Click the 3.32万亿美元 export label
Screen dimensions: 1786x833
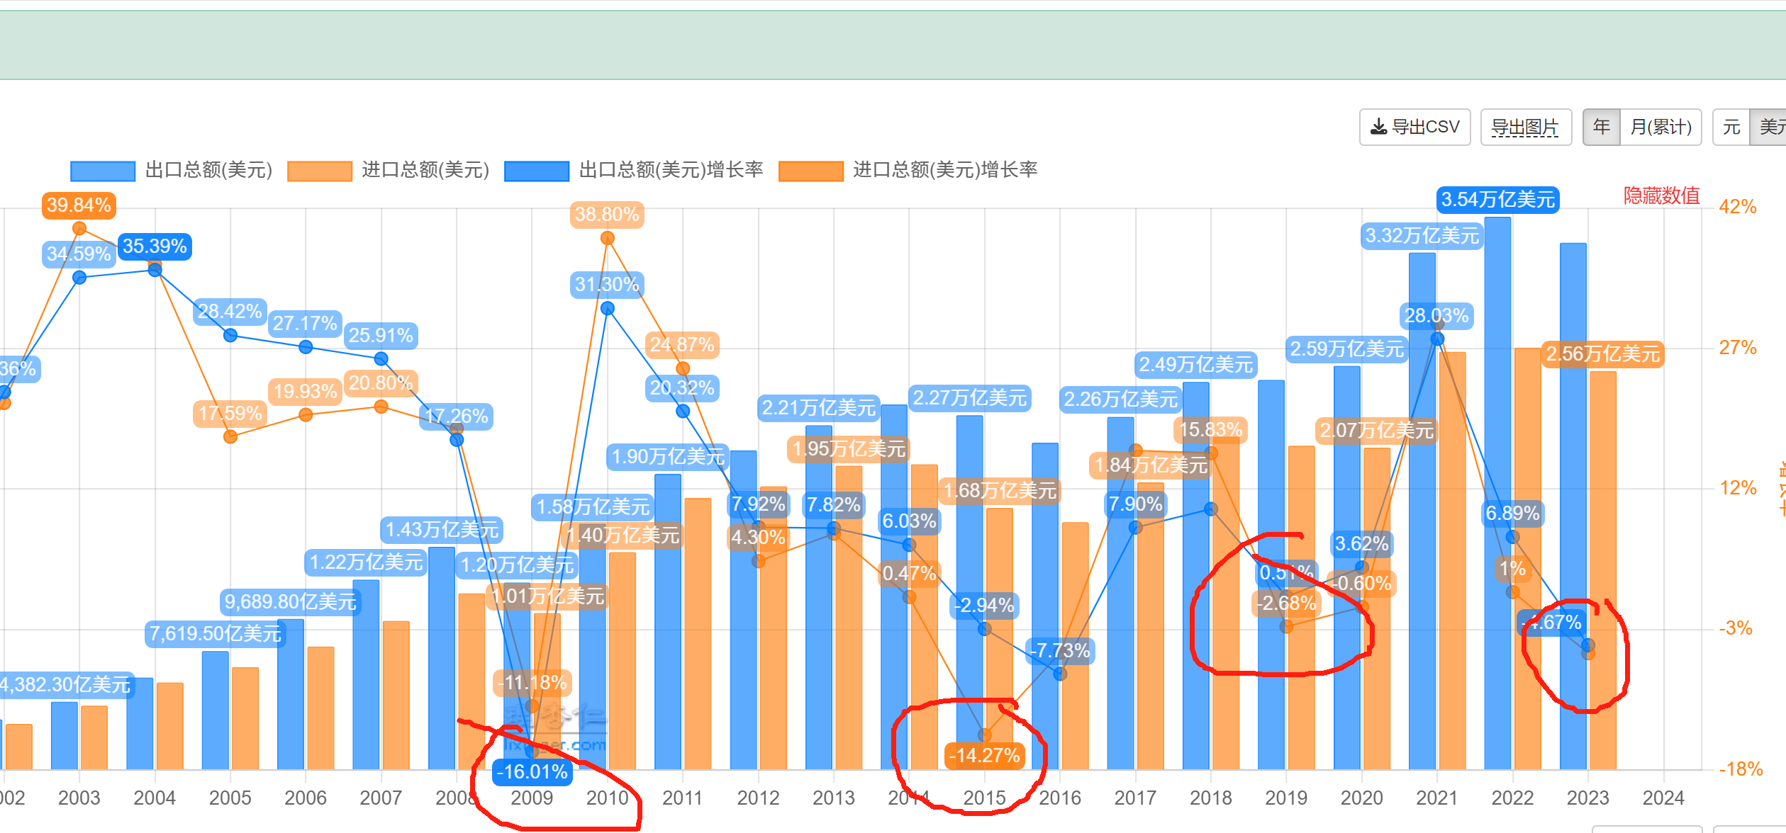pos(1422,236)
